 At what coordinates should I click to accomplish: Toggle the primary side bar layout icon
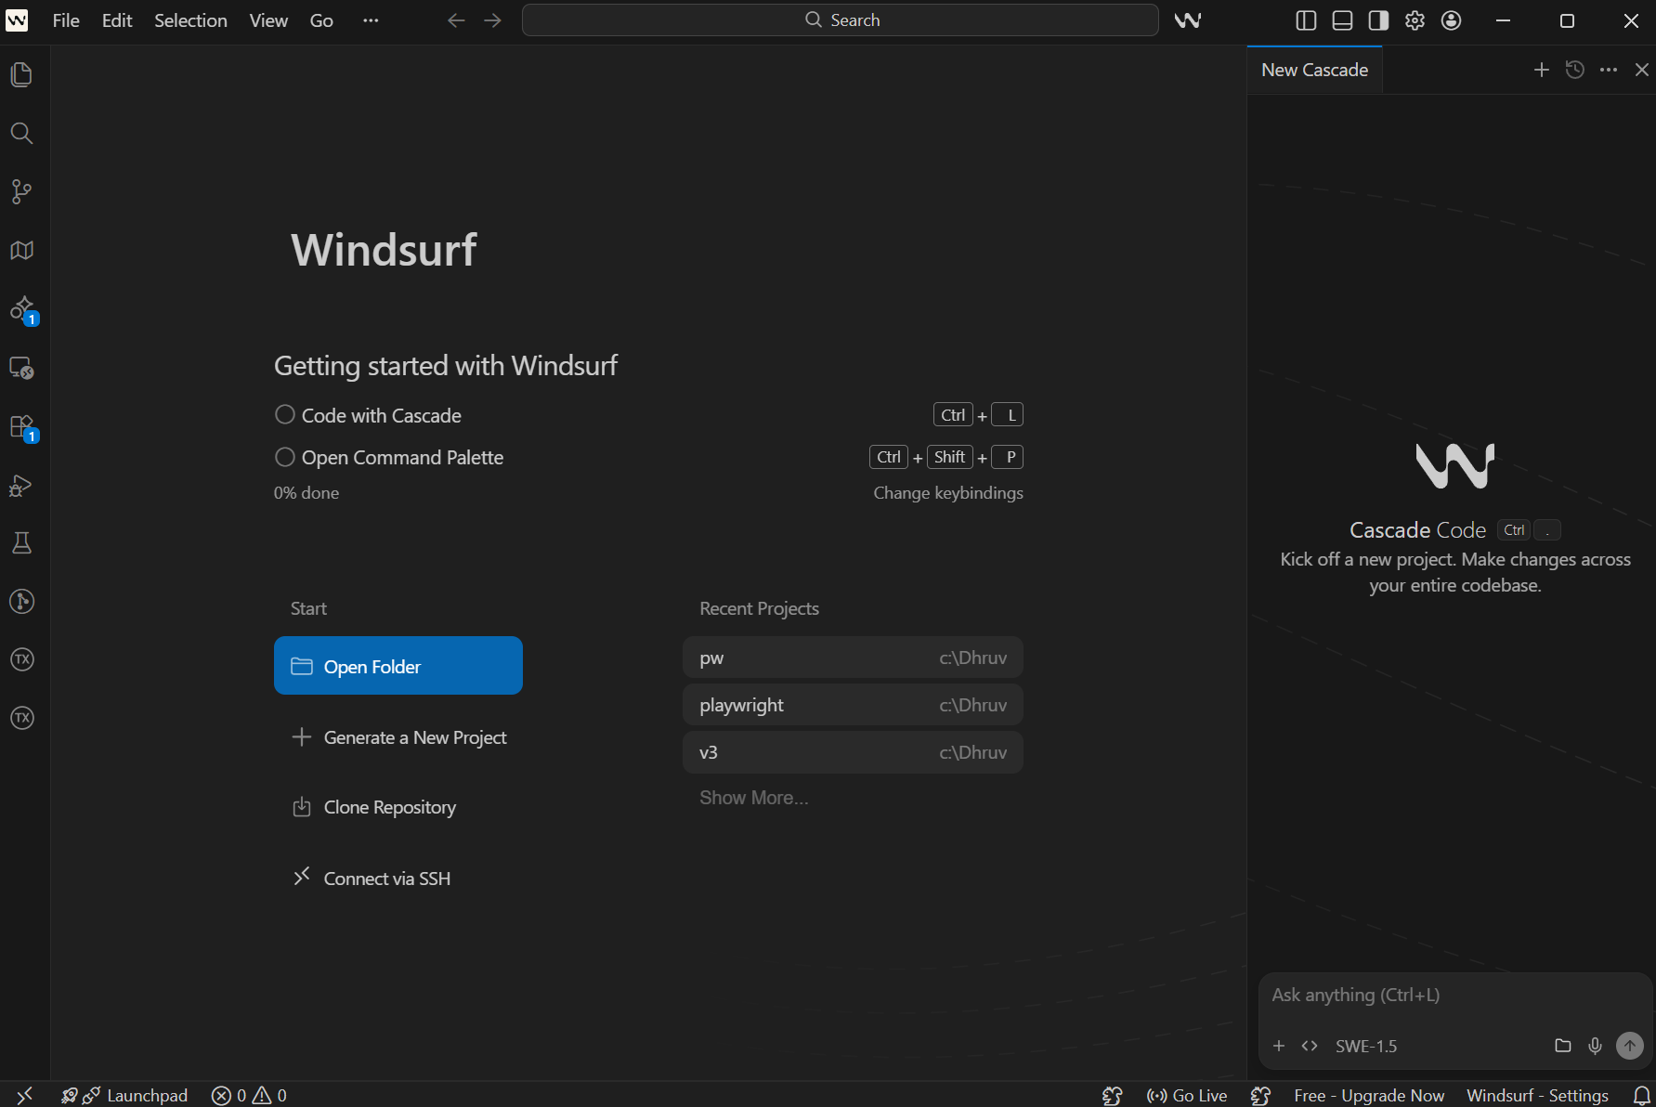1306,20
